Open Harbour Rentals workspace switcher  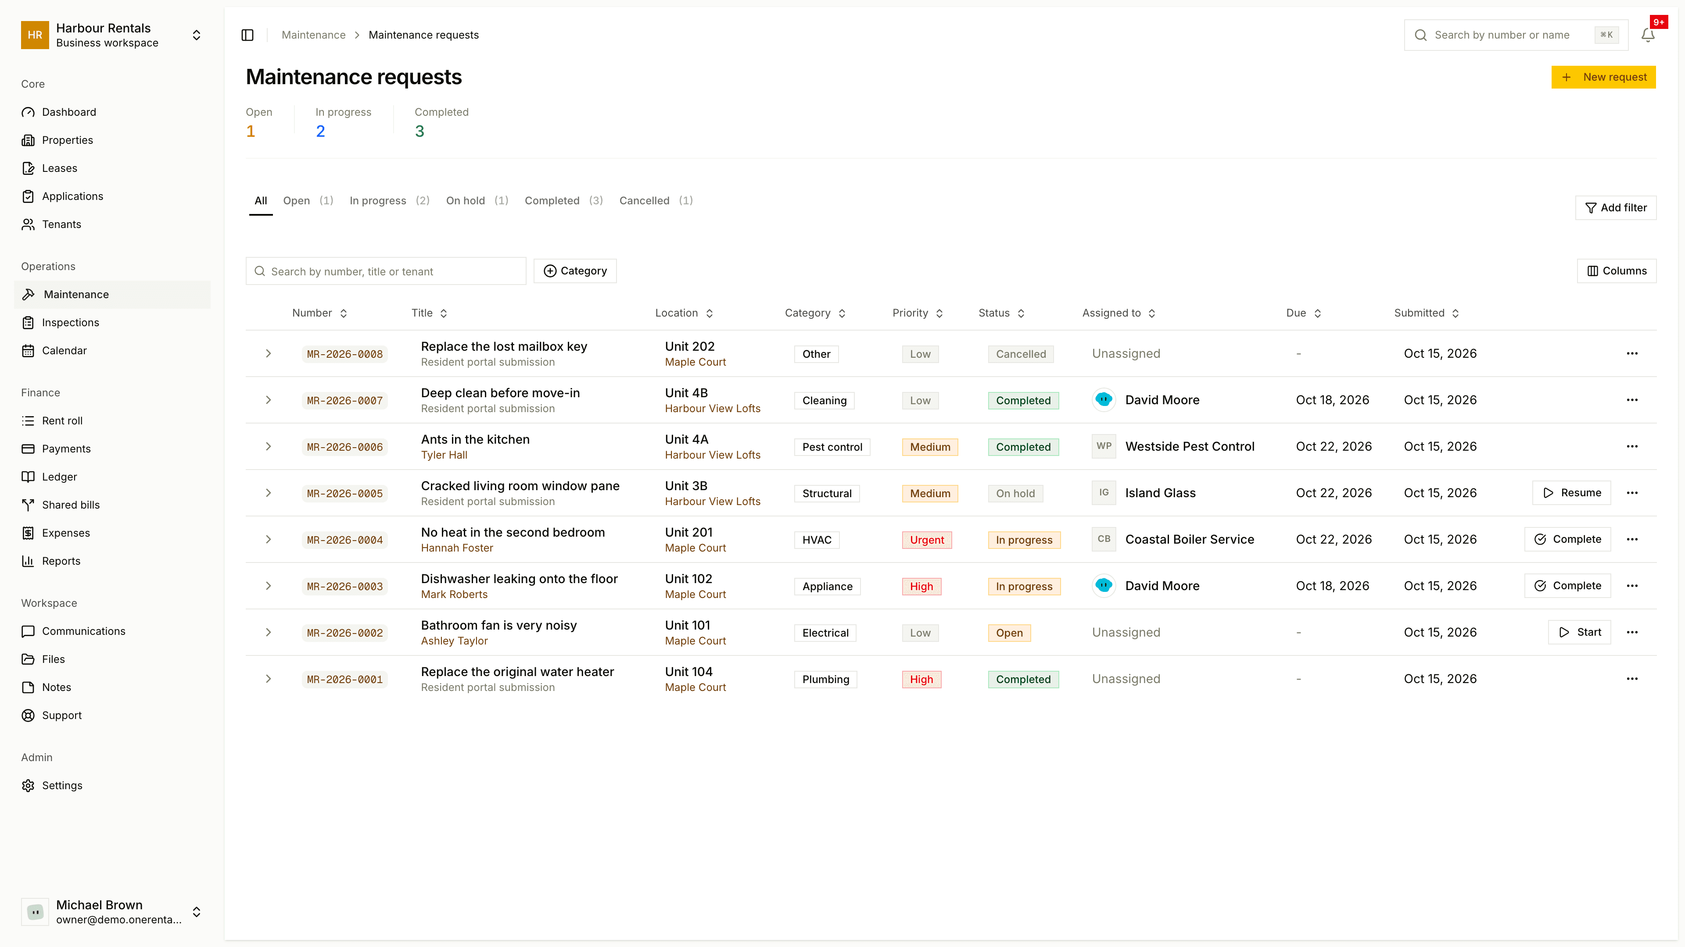[x=112, y=35]
